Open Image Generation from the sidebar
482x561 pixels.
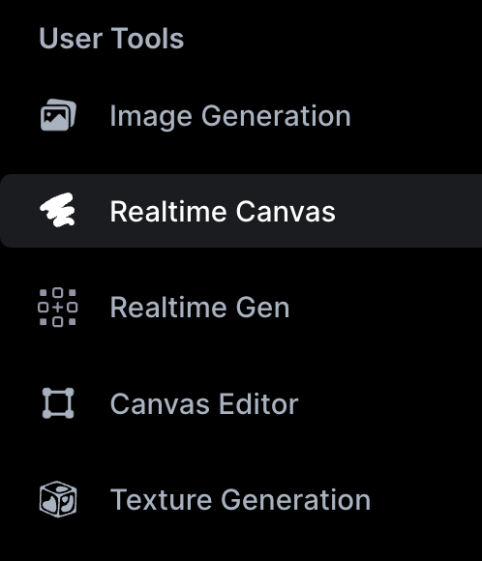point(230,116)
